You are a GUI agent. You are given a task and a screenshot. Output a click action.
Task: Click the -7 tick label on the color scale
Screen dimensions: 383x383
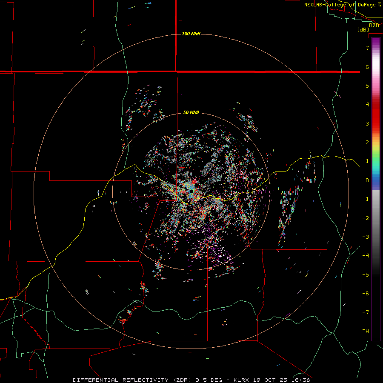pos(366,312)
